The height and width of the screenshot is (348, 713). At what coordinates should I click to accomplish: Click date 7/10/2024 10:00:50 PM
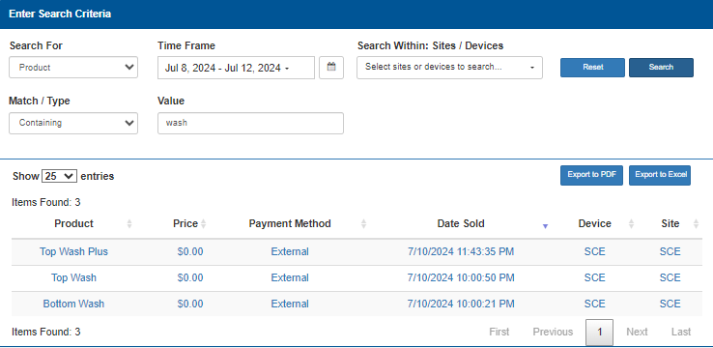coord(461,278)
